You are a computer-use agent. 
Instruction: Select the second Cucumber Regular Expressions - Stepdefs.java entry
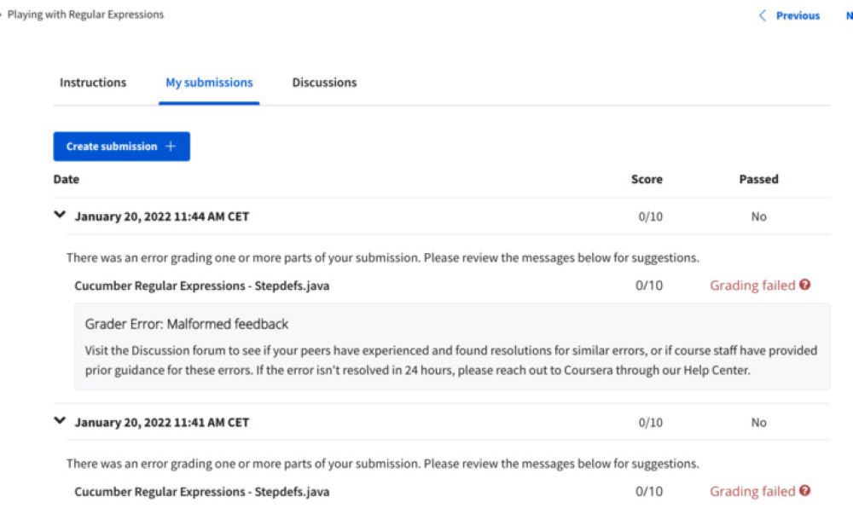click(x=202, y=492)
